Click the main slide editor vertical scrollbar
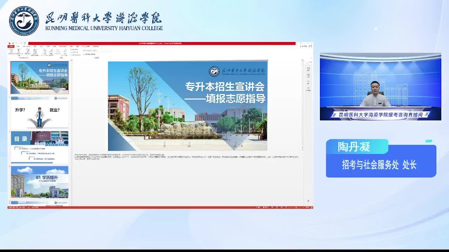The width and height of the screenshot is (449, 252). (x=302, y=105)
